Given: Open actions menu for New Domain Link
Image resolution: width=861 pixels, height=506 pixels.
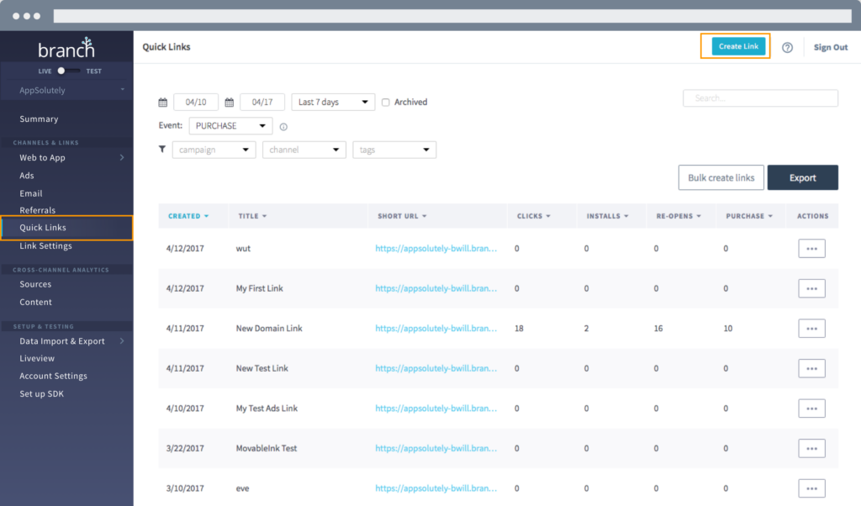Looking at the screenshot, I should click(811, 328).
